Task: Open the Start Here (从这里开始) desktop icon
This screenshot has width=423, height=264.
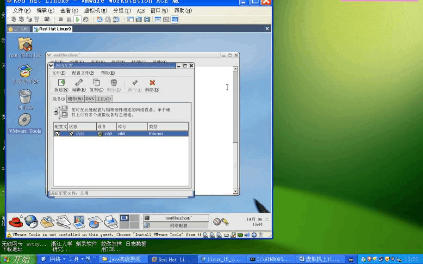Action: pos(25,70)
